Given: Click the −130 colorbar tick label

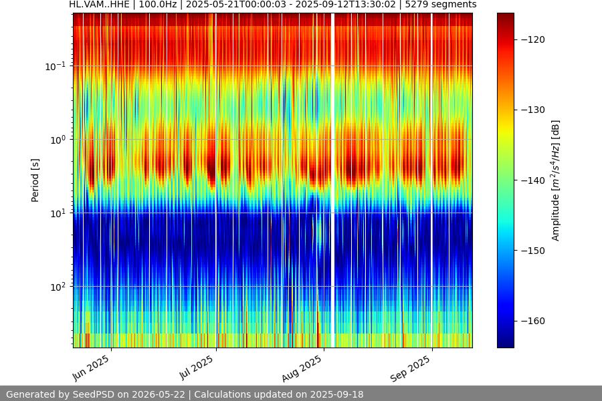Looking at the screenshot, I should pyautogui.click(x=533, y=110).
